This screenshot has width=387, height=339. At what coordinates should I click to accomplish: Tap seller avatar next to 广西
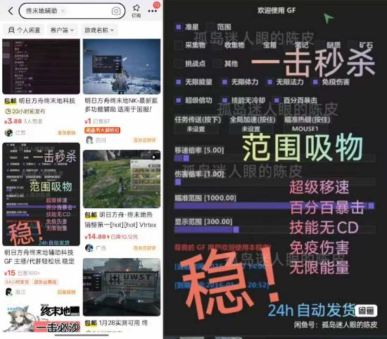coord(89,248)
